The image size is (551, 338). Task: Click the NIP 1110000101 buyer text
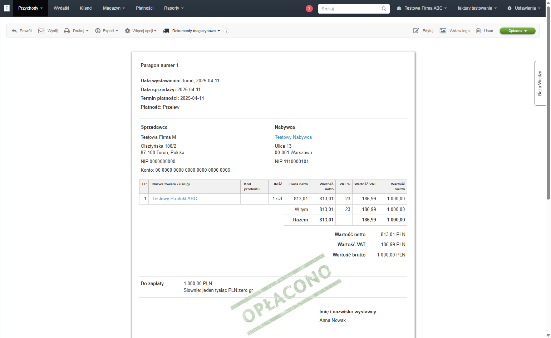(292, 162)
